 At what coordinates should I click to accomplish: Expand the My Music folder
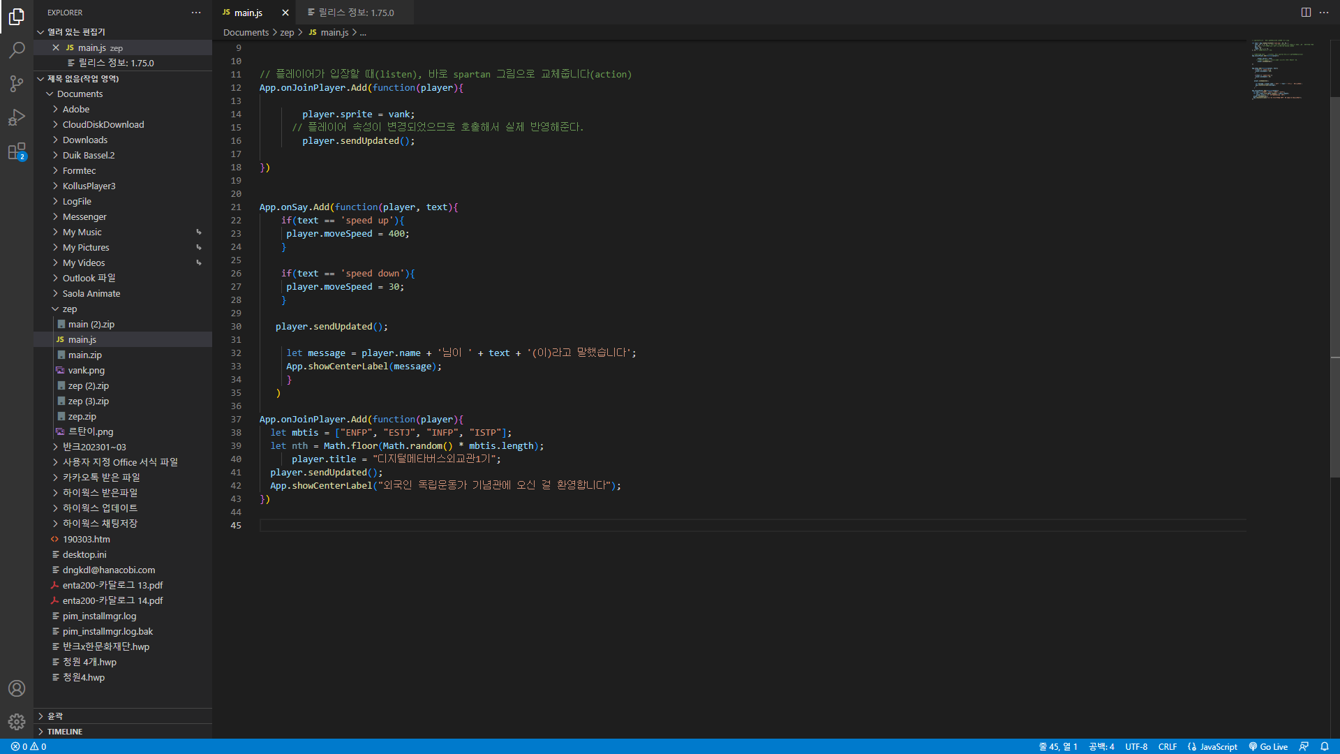123,232
